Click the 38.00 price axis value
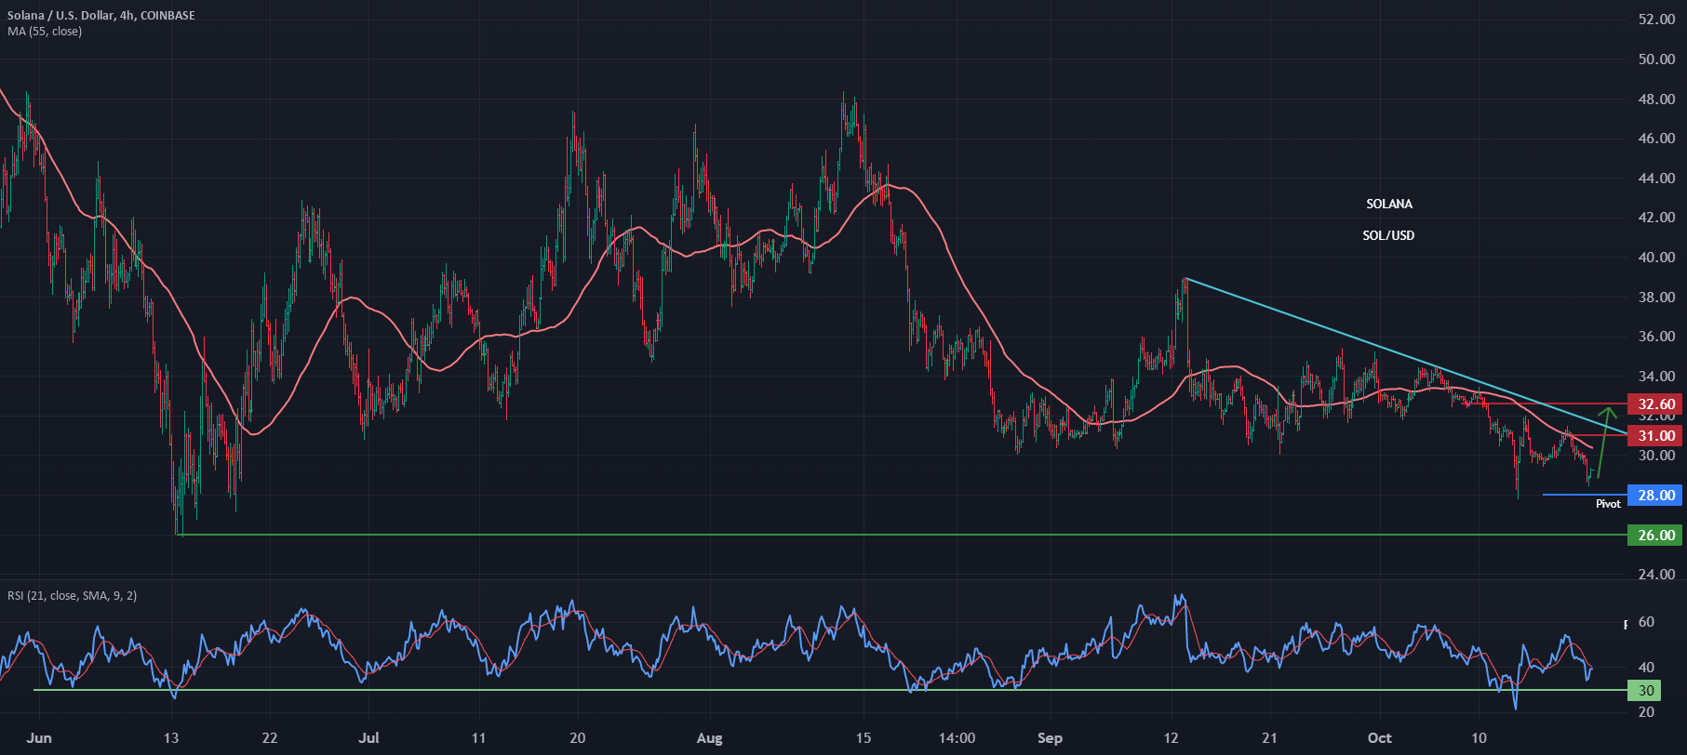Viewport: 1687px width, 755px height. click(1656, 298)
